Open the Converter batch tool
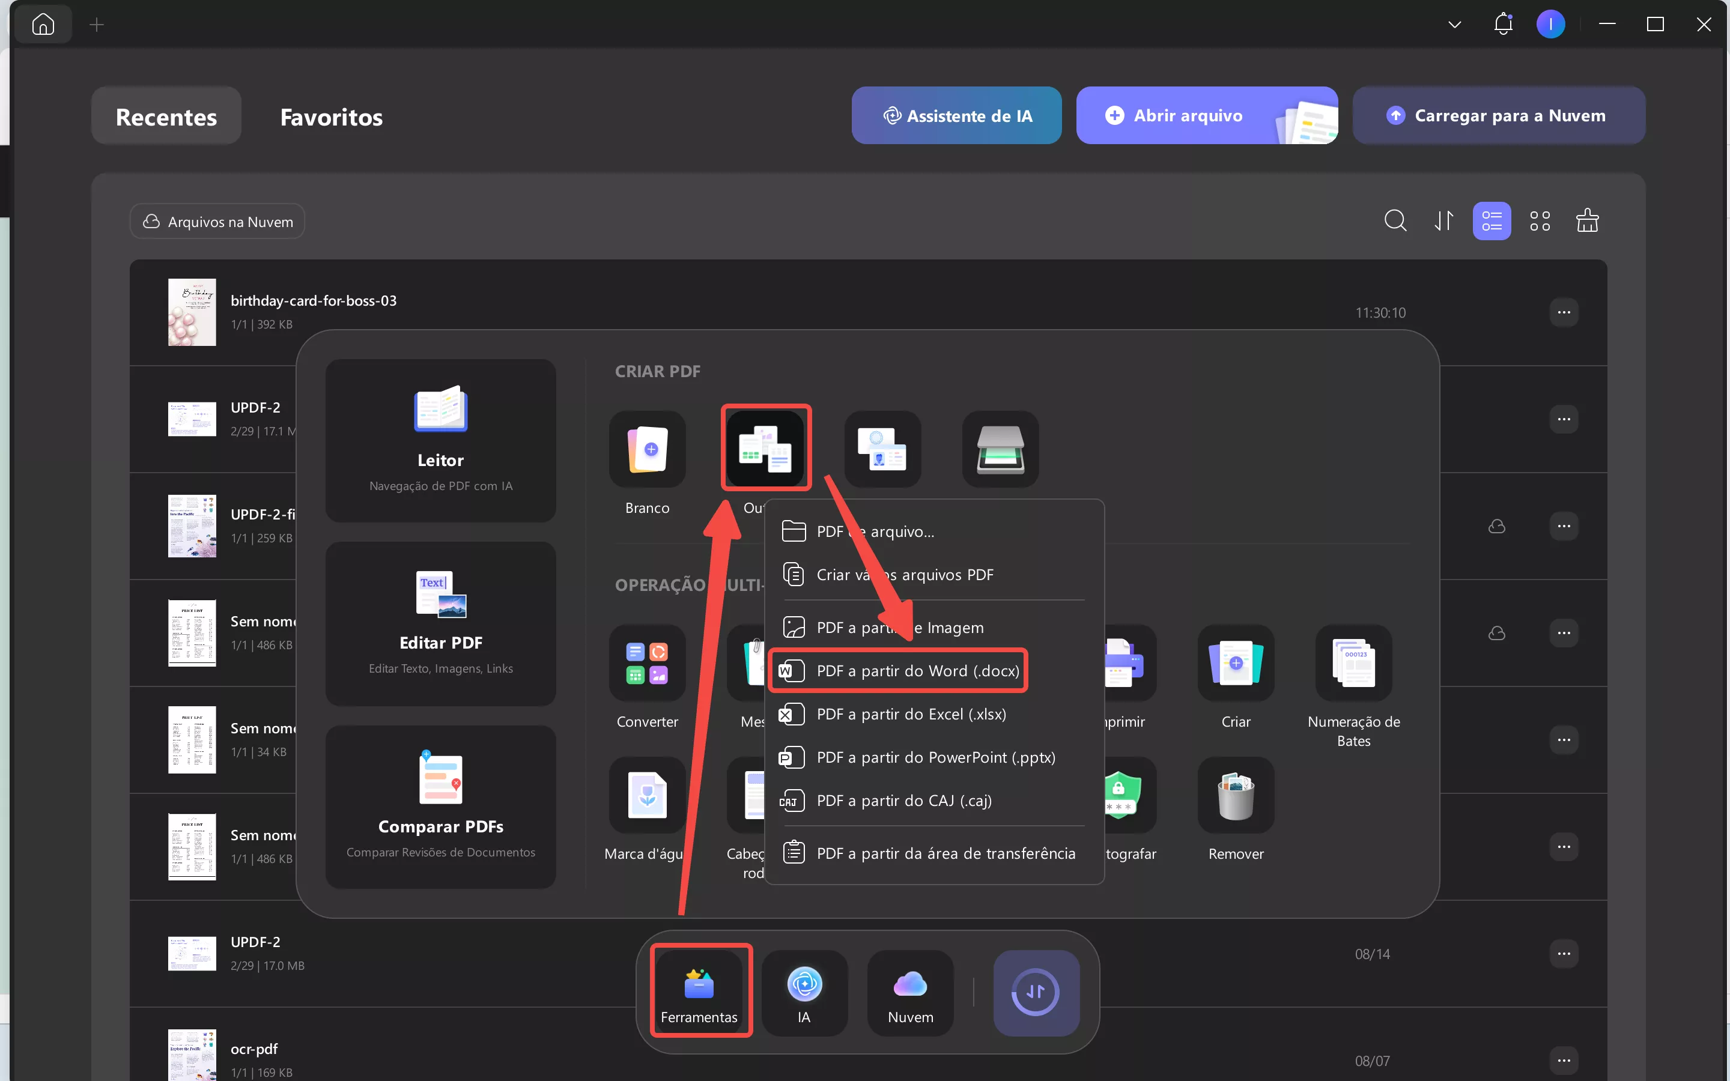The width and height of the screenshot is (1730, 1081). [647, 663]
